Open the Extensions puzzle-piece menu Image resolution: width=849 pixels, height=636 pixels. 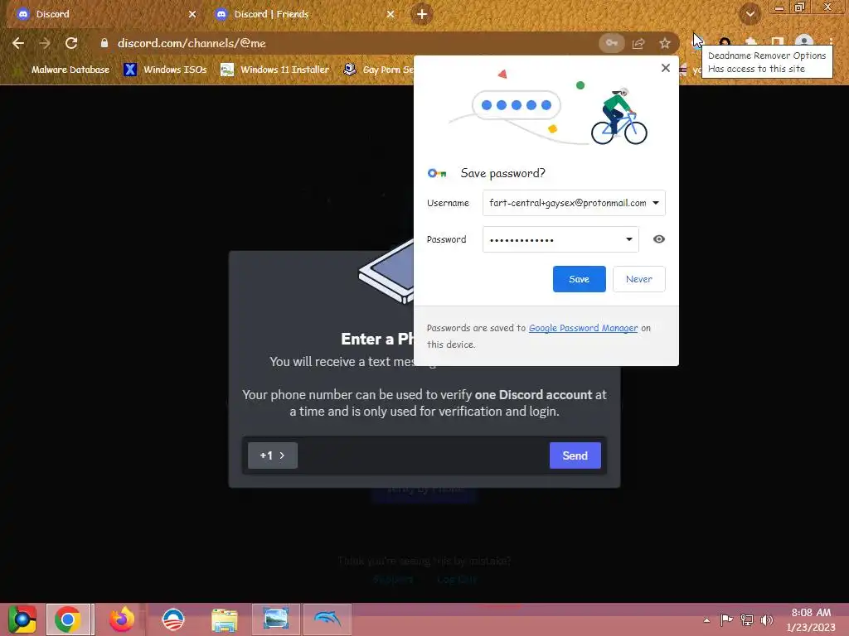[751, 42]
